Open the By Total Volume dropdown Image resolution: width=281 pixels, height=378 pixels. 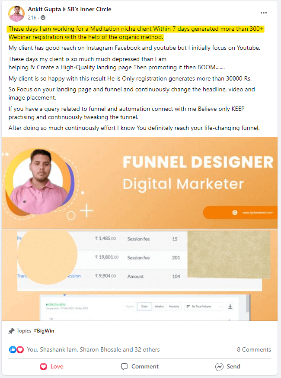[204, 307]
